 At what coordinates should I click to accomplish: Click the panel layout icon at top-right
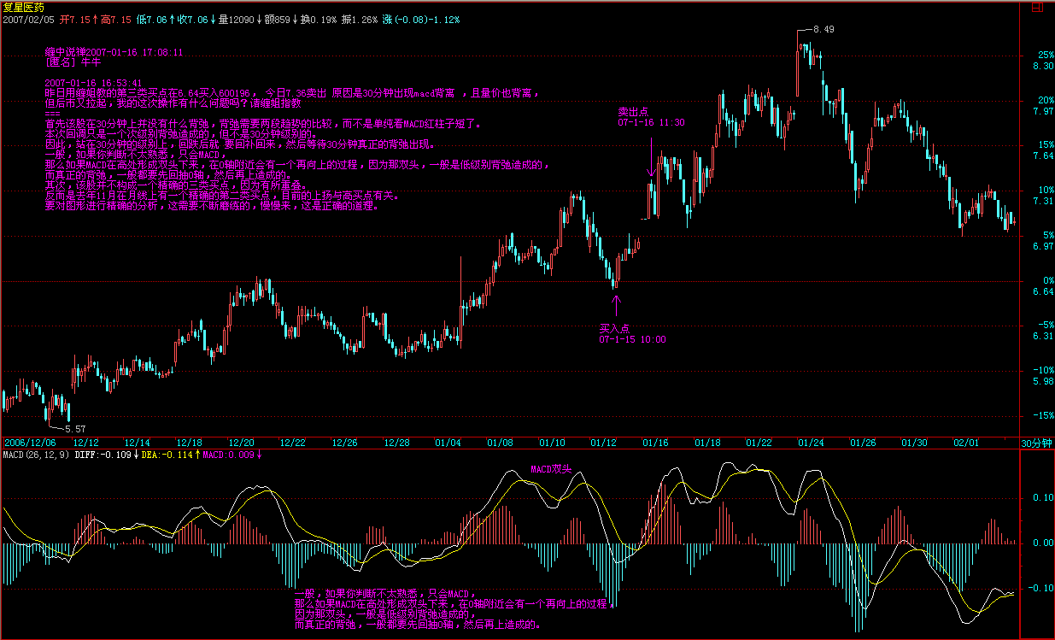1037,7
